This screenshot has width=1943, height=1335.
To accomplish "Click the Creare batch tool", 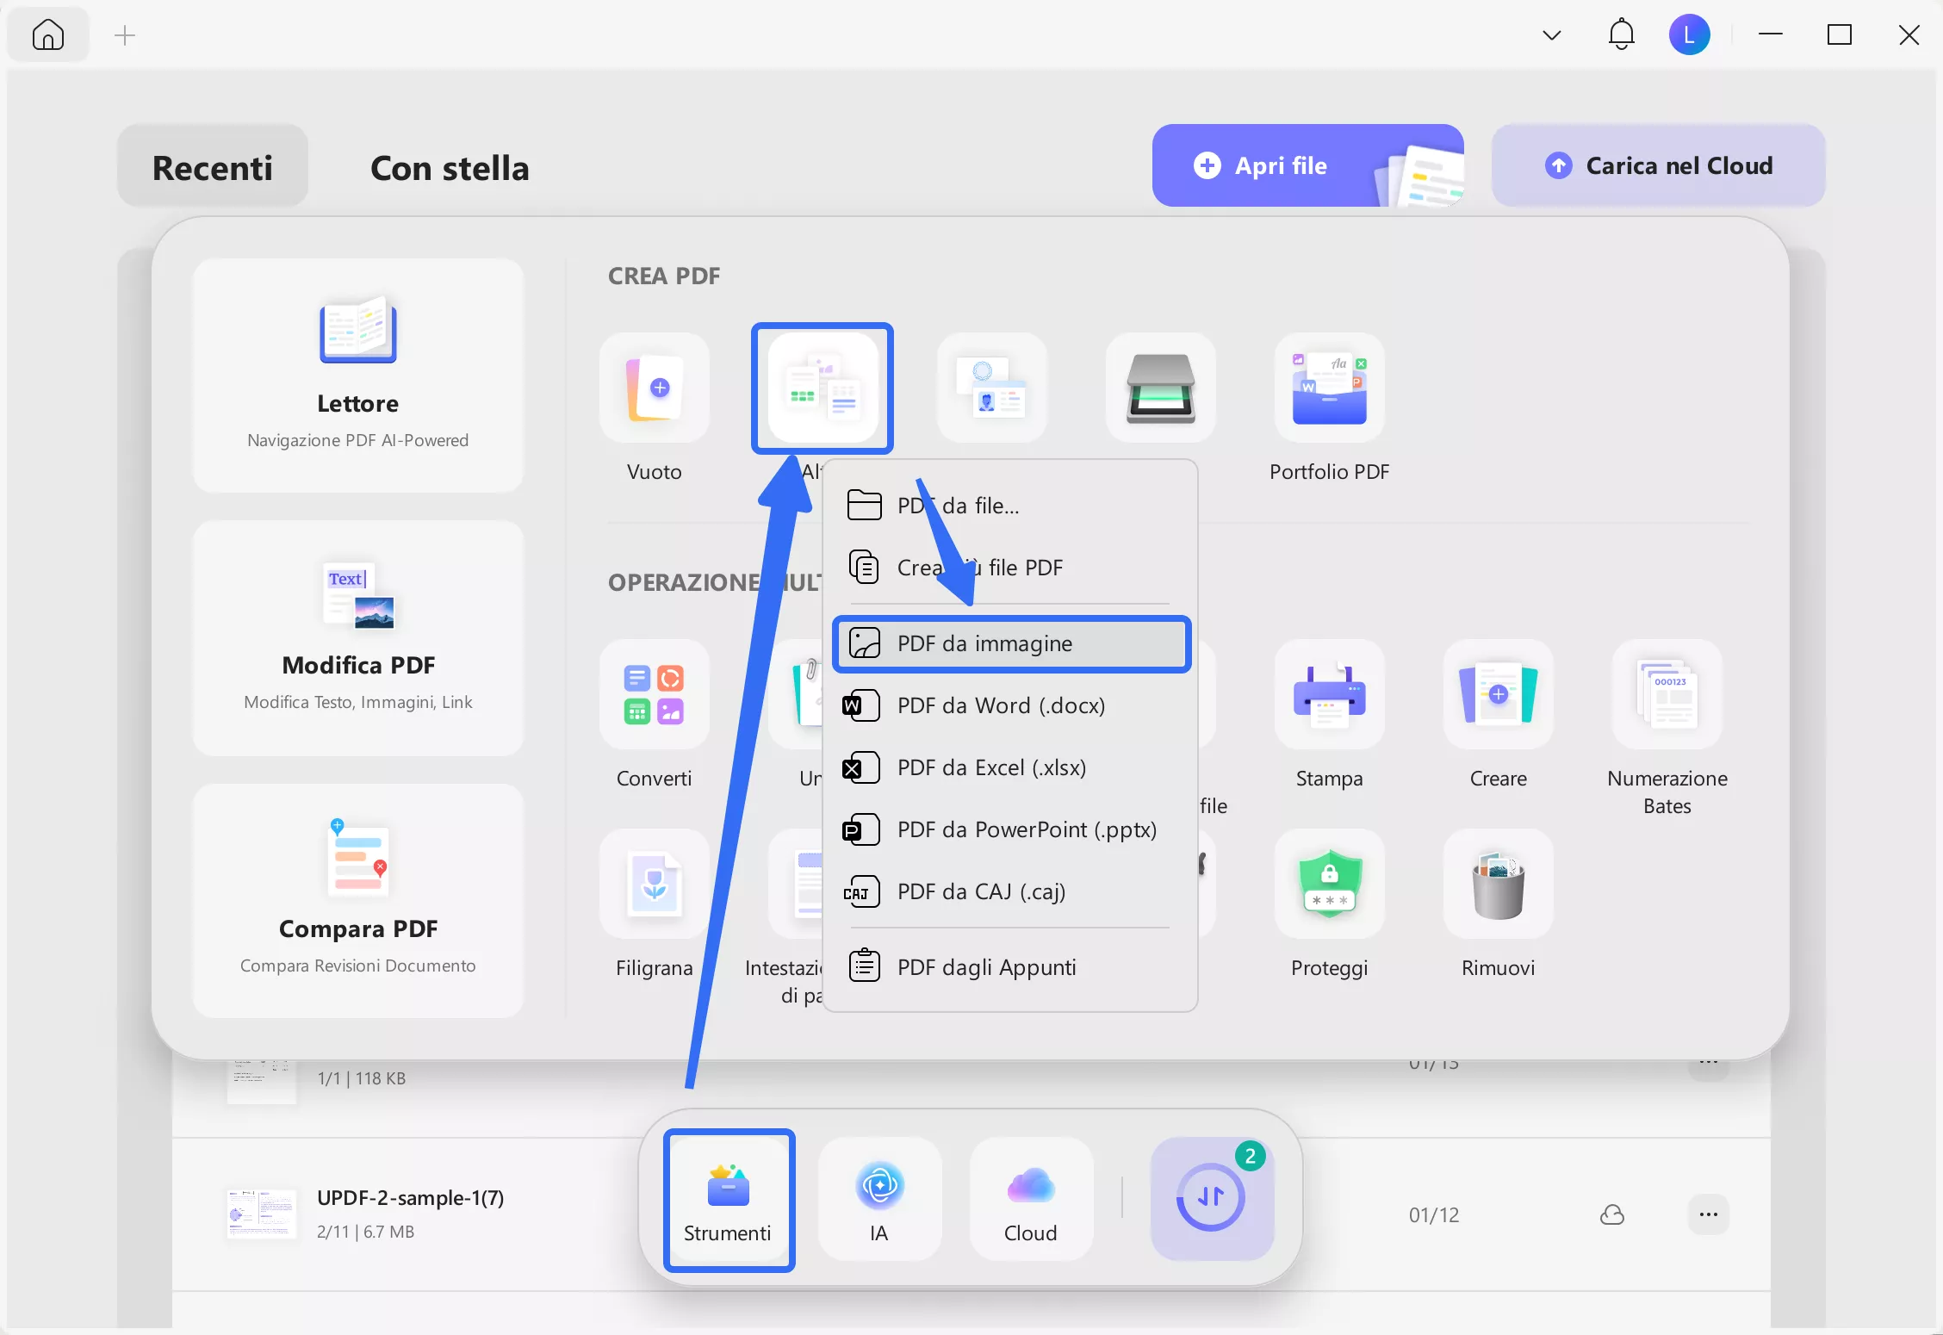I will coord(1497,695).
